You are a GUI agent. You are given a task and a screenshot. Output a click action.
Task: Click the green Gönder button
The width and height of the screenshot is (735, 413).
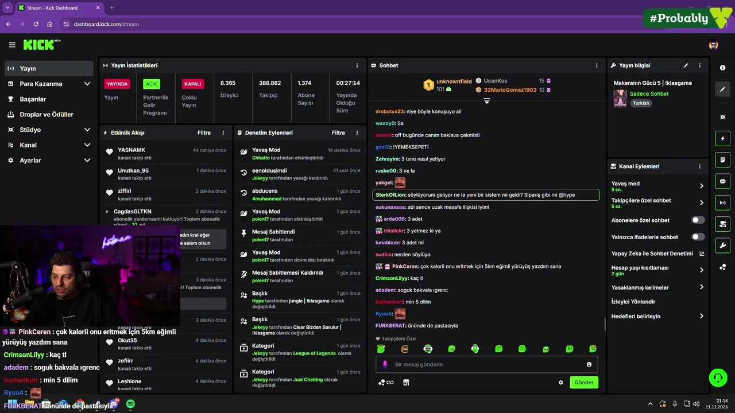pos(584,383)
